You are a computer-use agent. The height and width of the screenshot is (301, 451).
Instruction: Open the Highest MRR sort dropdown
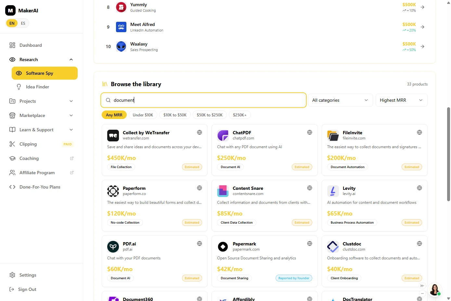(x=401, y=100)
